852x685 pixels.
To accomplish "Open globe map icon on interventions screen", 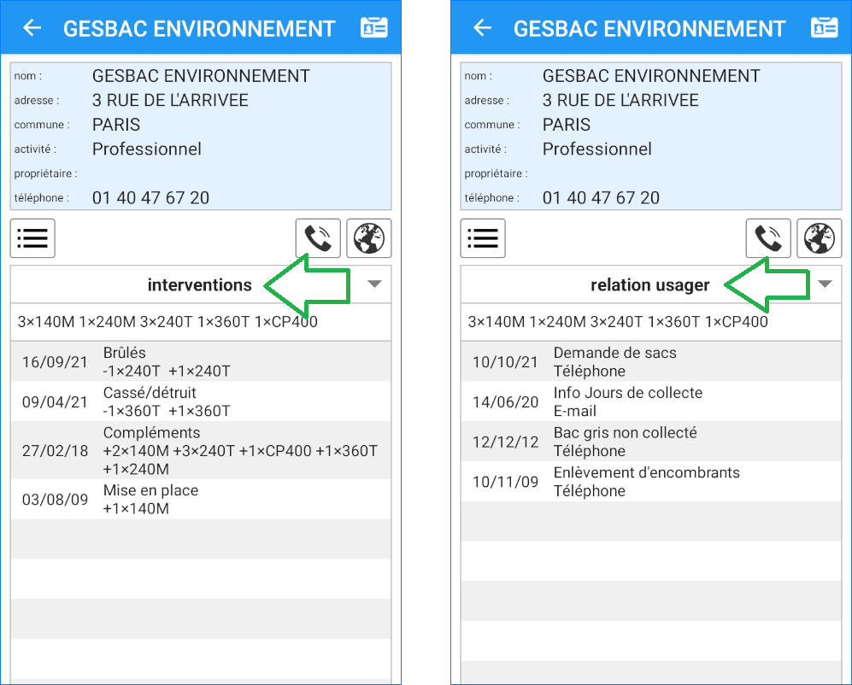I will click(x=369, y=238).
